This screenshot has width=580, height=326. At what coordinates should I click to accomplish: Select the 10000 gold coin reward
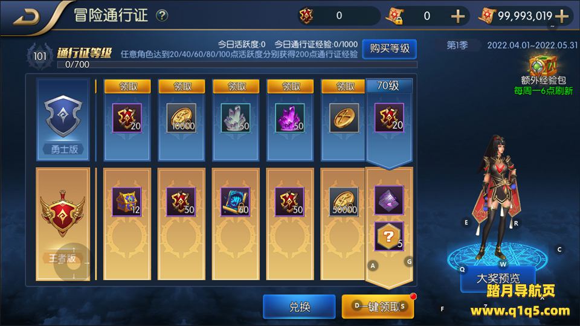coord(181,118)
